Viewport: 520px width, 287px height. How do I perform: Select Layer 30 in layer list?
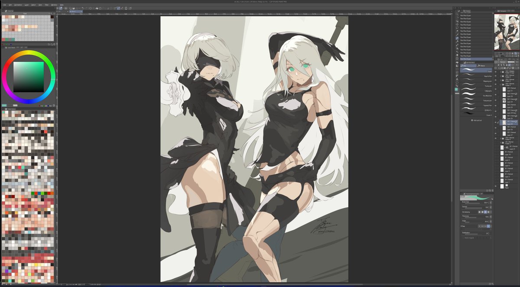pyautogui.click(x=510, y=128)
